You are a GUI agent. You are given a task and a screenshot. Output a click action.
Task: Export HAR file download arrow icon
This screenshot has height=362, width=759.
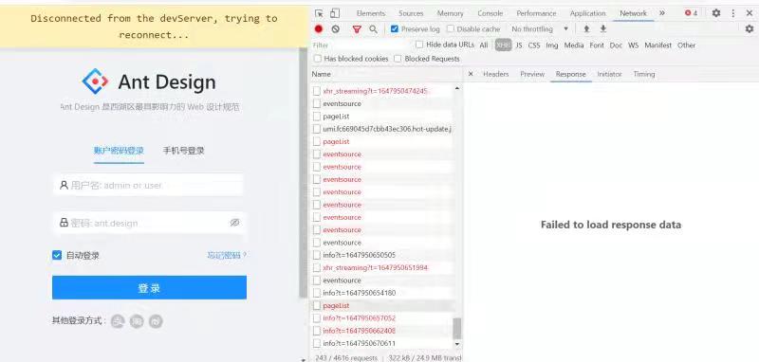coord(603,29)
